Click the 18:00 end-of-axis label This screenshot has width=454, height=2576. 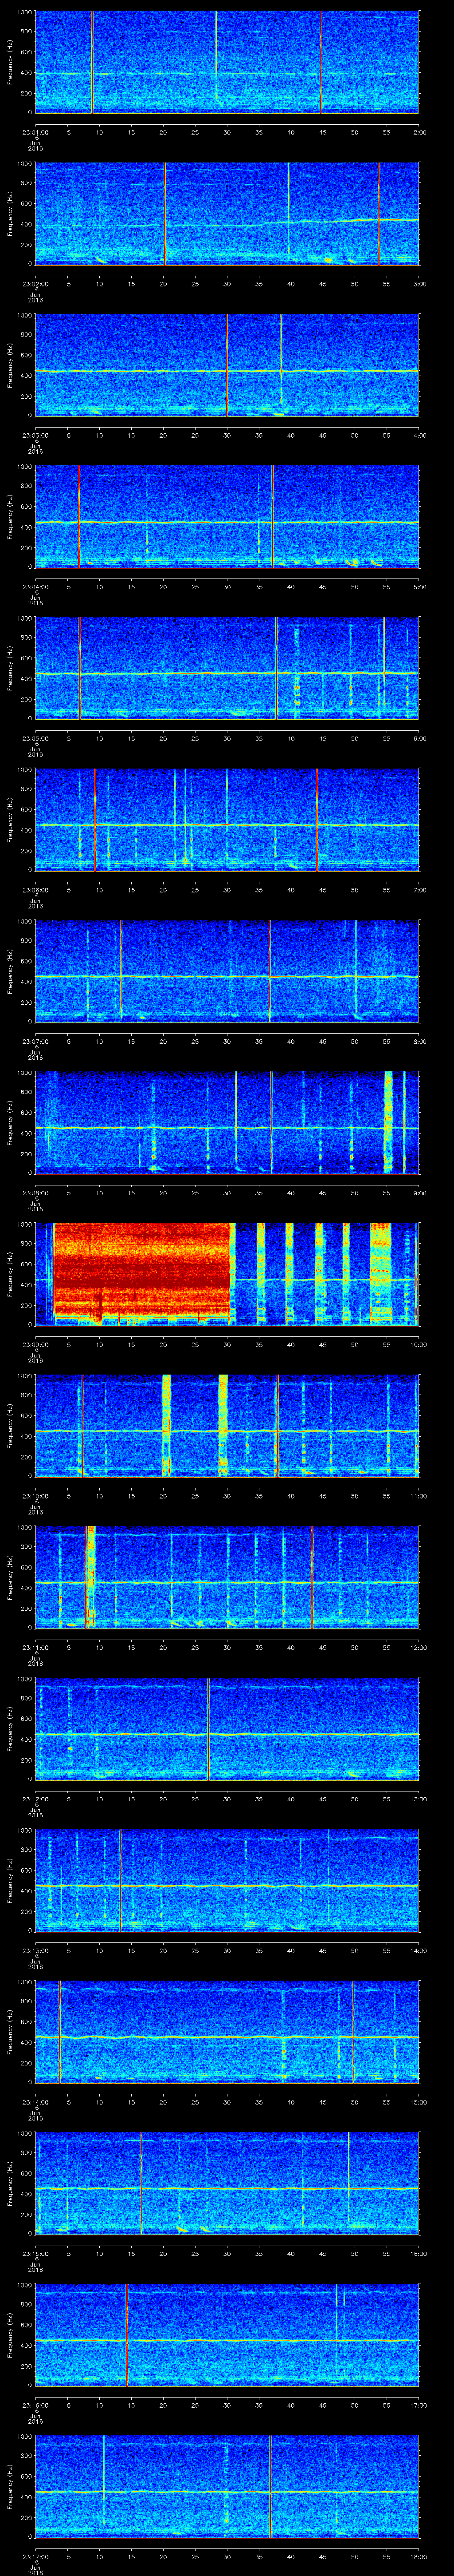pyautogui.click(x=418, y=2556)
